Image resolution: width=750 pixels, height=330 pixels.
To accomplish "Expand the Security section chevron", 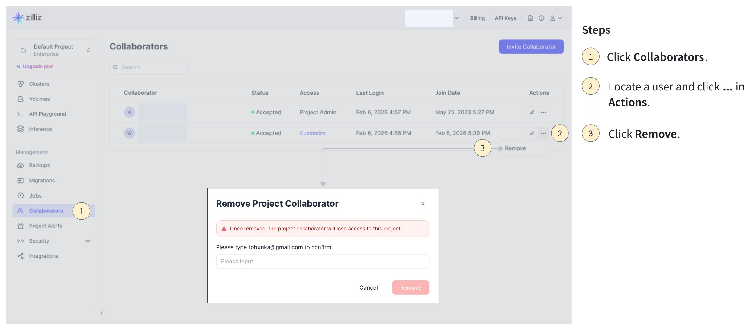I will [x=88, y=241].
